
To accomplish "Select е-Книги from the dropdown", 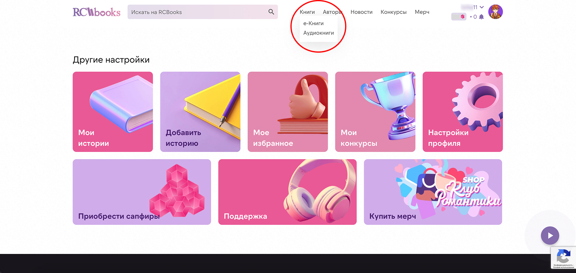I will (314, 23).
